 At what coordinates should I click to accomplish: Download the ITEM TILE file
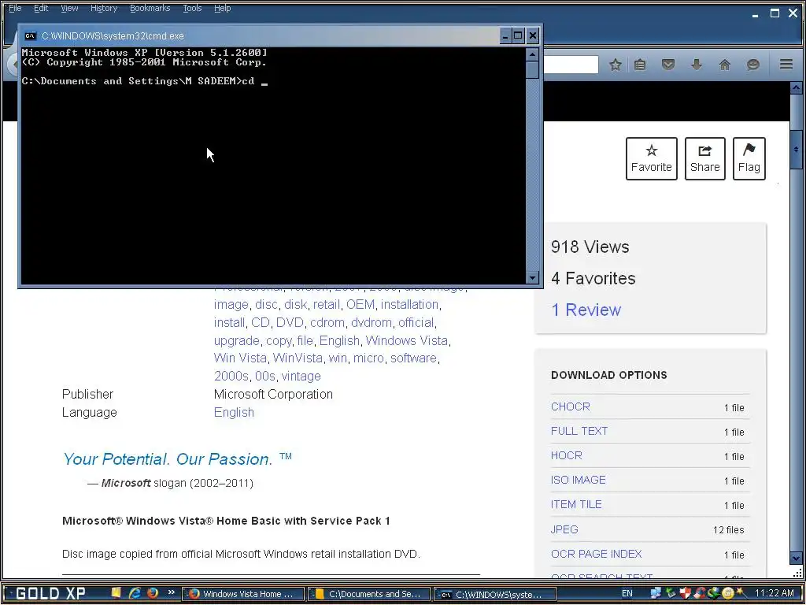(576, 504)
